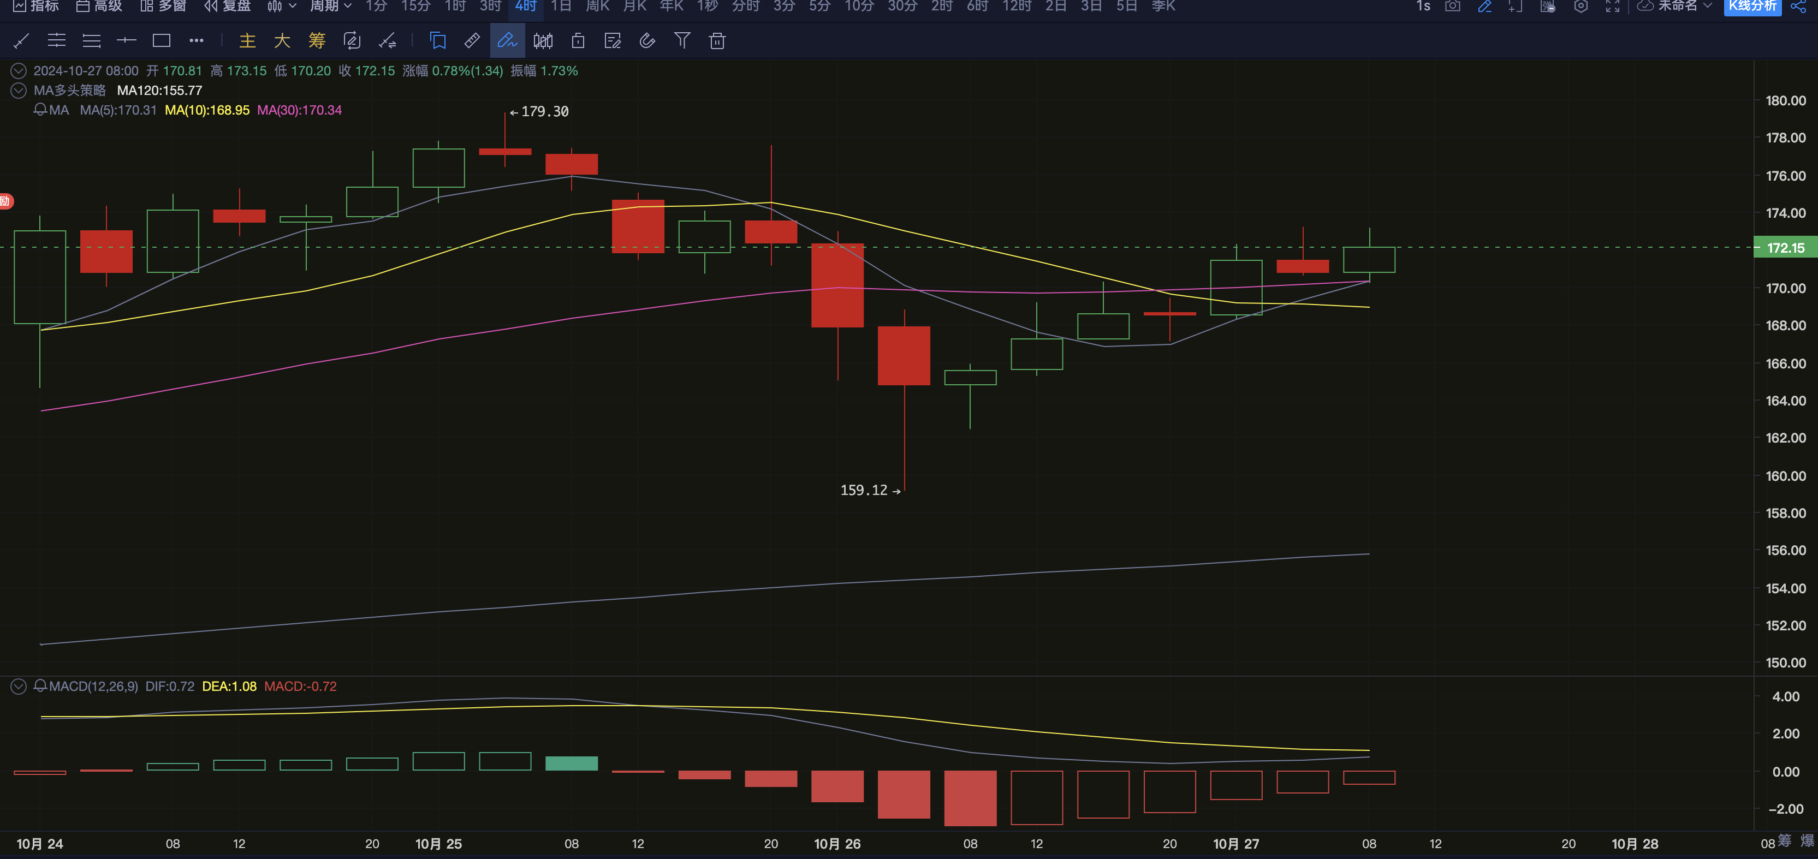Click the trash delete drawings icon
This screenshot has width=1818, height=859.
click(717, 41)
